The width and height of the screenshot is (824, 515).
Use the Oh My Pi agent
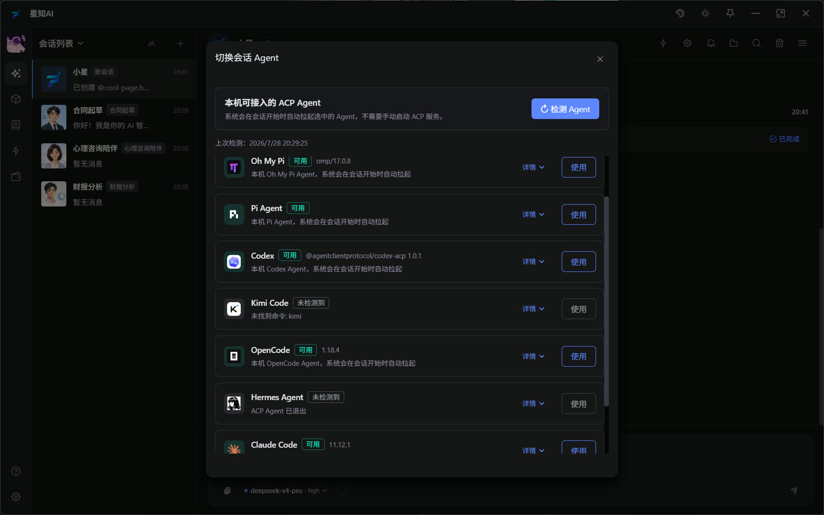(578, 167)
